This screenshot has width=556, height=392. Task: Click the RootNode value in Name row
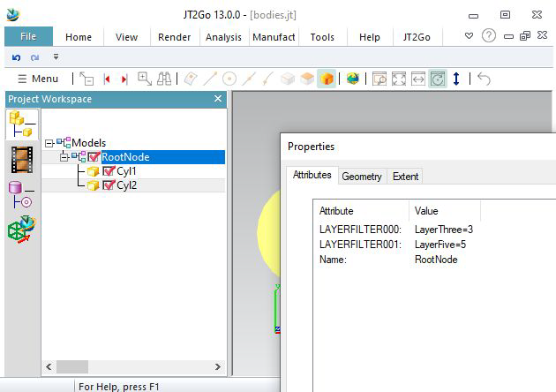(x=436, y=260)
